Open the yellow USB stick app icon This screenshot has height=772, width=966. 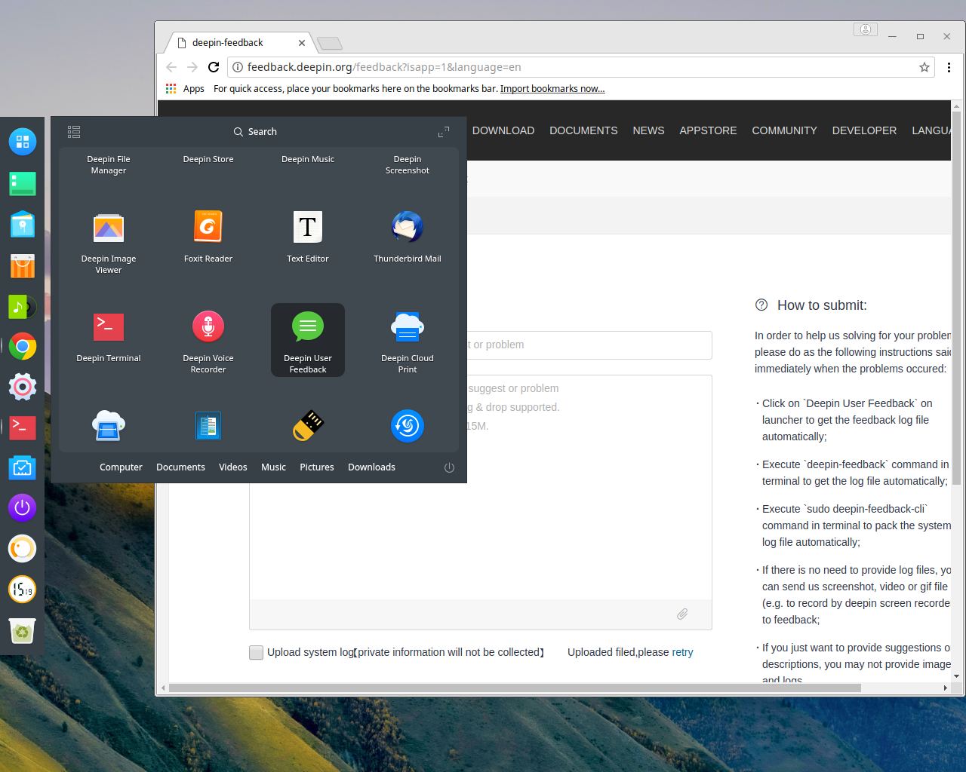click(x=308, y=426)
